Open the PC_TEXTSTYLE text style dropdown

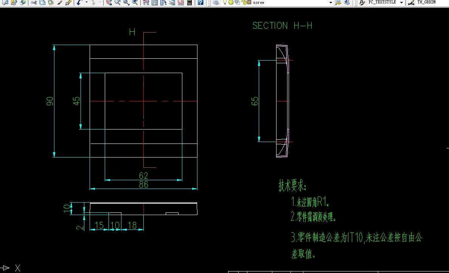401,2
